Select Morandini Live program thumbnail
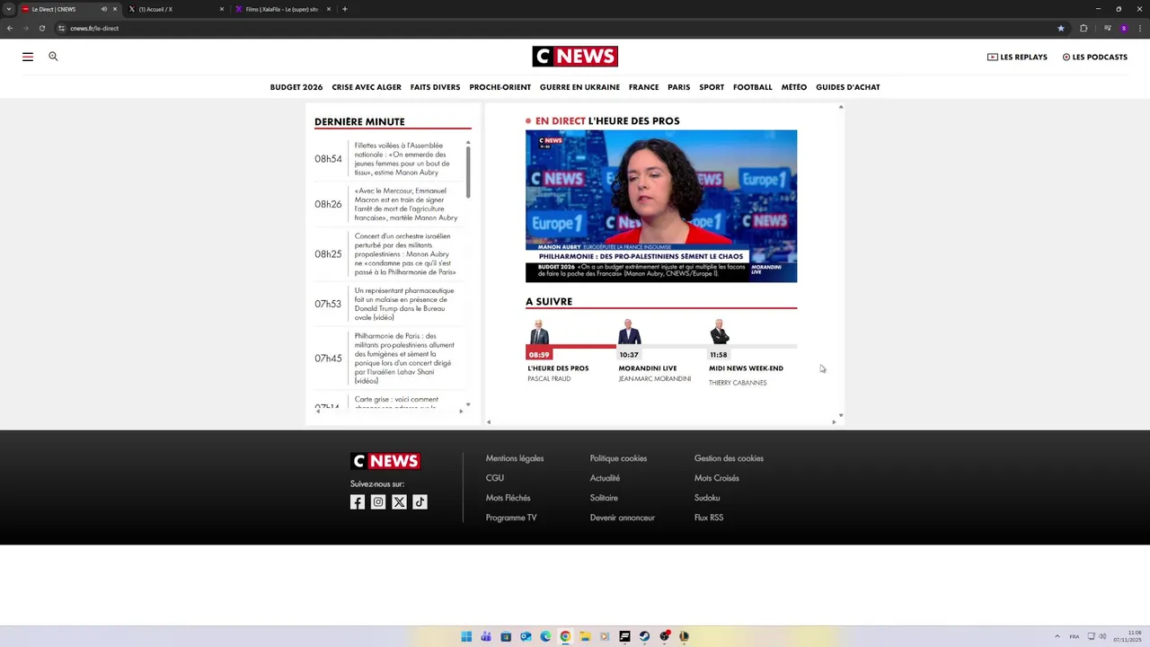 [630, 332]
